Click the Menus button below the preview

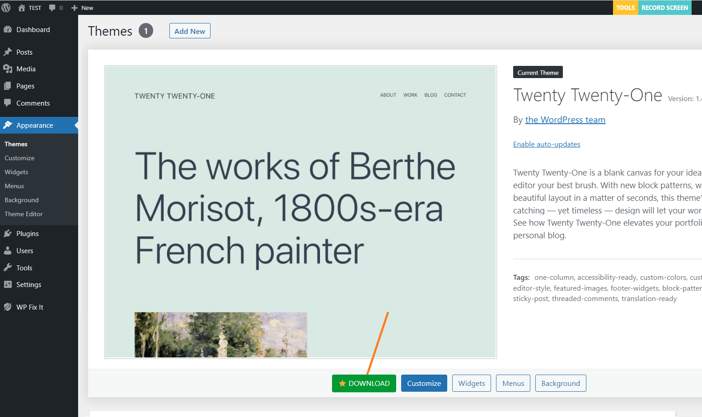click(x=513, y=383)
